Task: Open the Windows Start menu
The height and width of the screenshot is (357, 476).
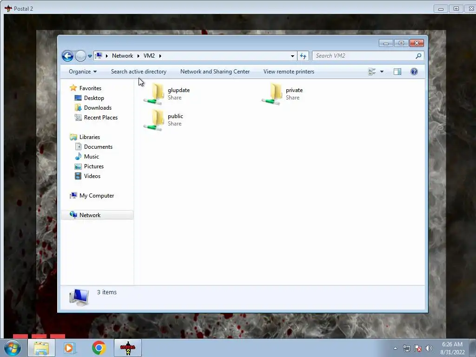Action: [13, 348]
